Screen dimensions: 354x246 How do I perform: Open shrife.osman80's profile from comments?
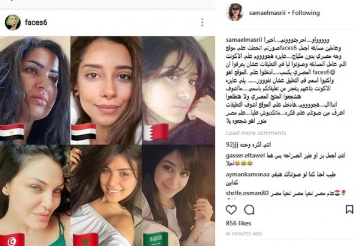(247, 193)
